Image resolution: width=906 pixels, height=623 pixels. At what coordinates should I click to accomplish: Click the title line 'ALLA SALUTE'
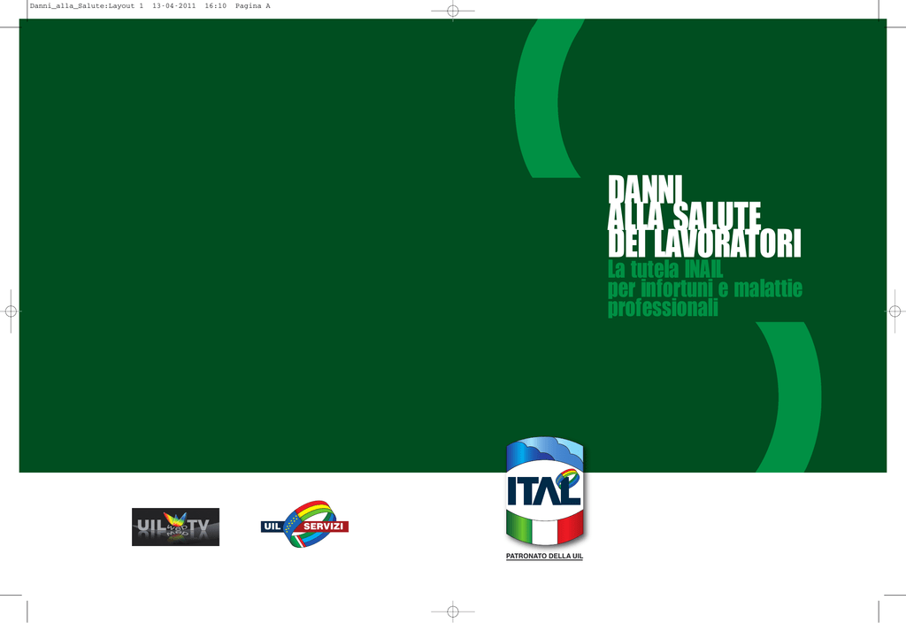(x=684, y=216)
